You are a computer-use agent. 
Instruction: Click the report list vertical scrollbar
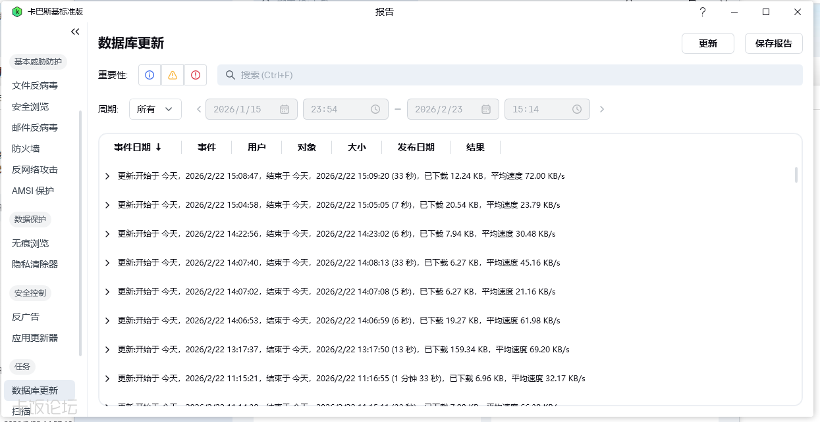[796, 175]
